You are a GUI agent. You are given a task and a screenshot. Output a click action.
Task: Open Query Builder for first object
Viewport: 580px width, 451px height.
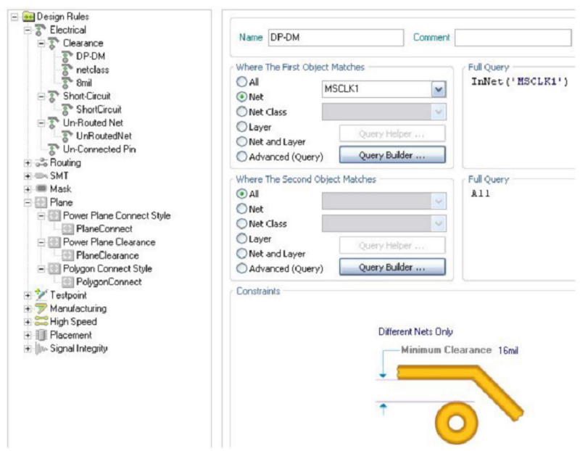(392, 155)
